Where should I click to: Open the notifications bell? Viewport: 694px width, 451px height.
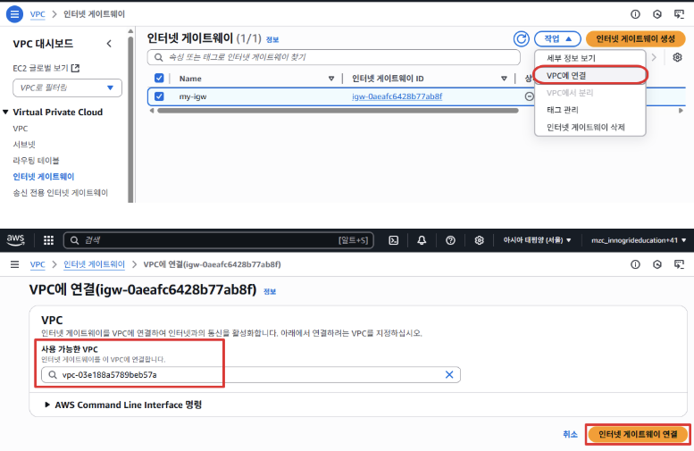click(422, 240)
